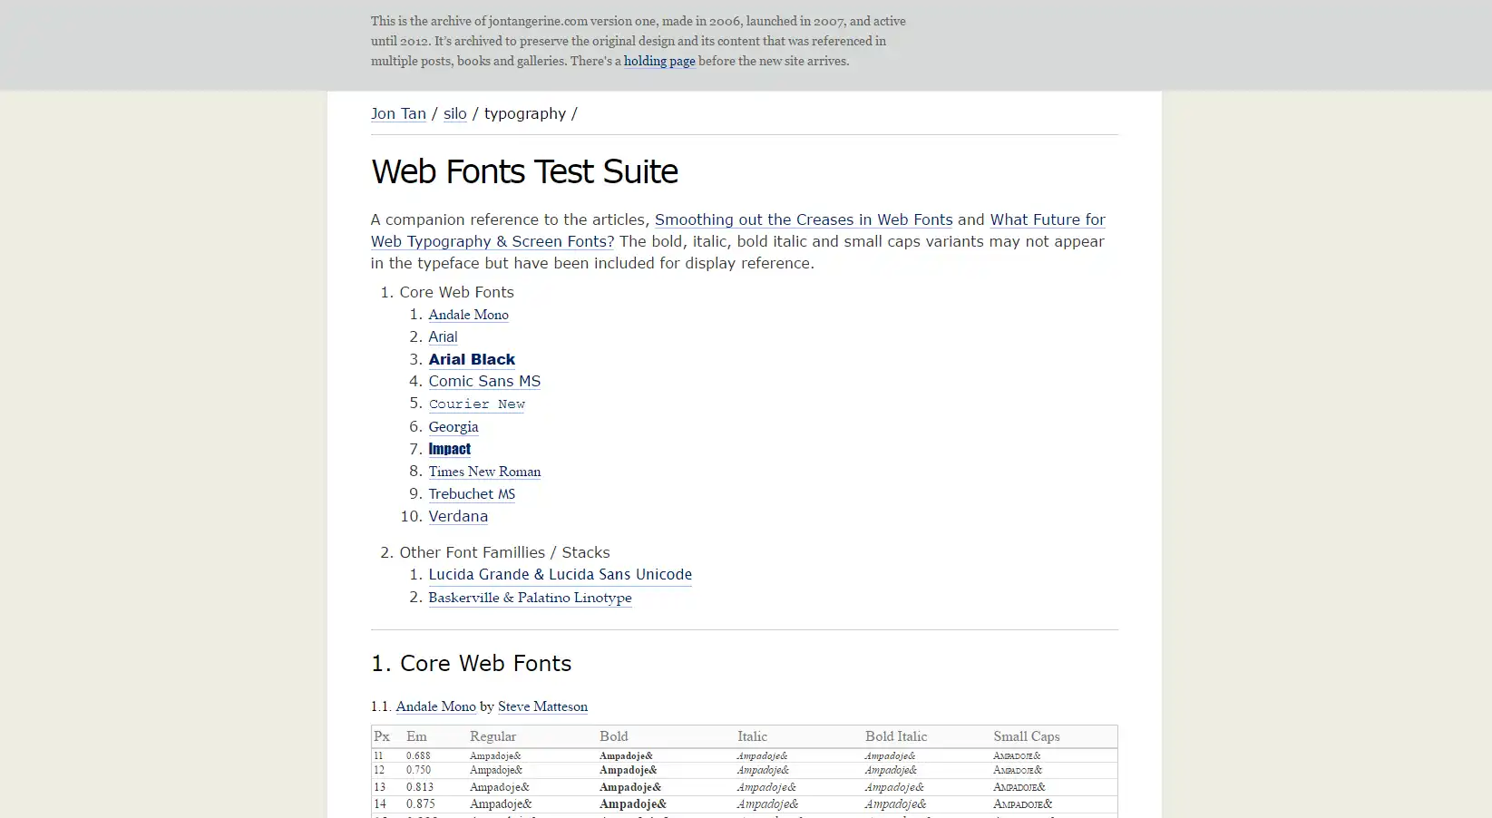Image resolution: width=1492 pixels, height=818 pixels.
Task: Go to Jon Tan breadcrumb link
Action: pyautogui.click(x=398, y=113)
